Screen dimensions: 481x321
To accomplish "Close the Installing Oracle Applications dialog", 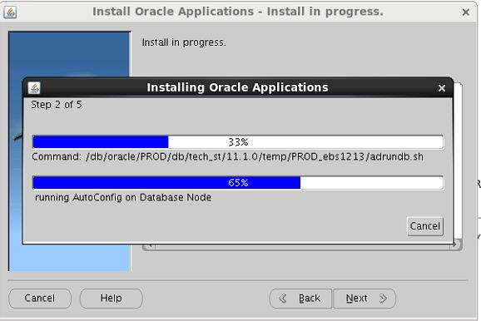I will tap(441, 88).
